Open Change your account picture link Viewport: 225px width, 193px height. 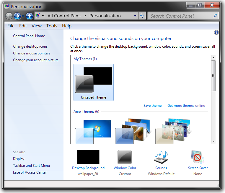(x=36, y=60)
